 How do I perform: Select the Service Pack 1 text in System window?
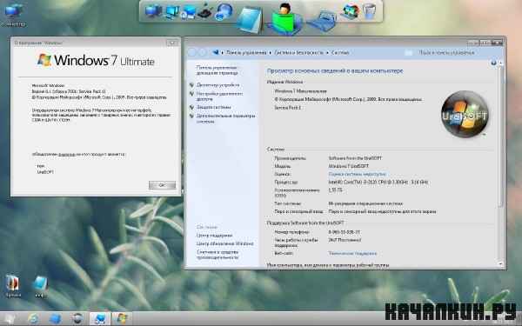tap(288, 108)
